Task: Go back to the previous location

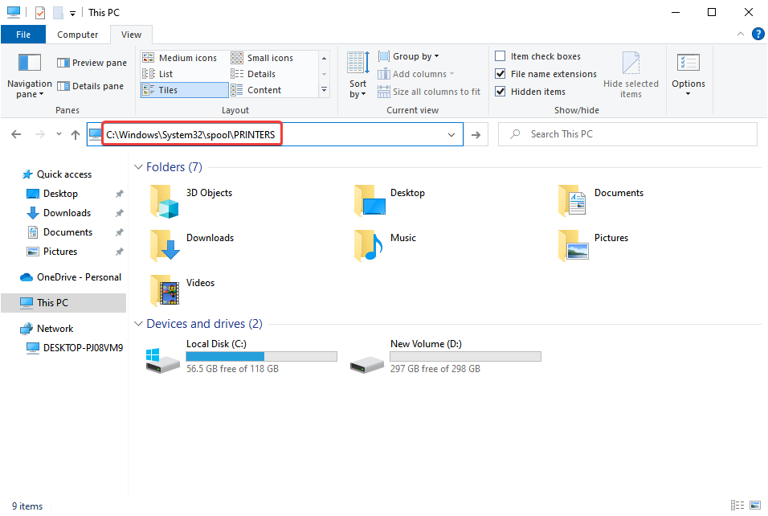Action: [x=16, y=134]
